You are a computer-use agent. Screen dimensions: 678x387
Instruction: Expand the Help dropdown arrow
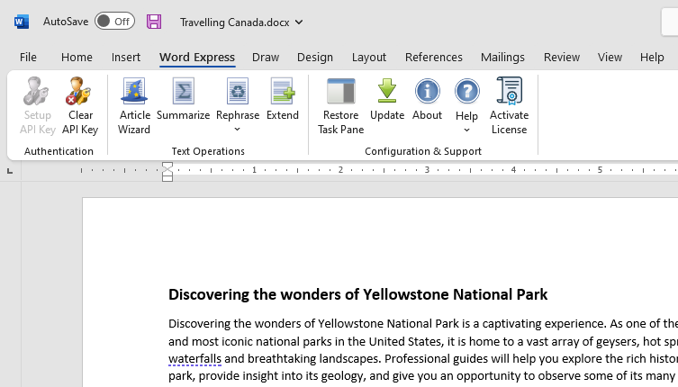[x=466, y=130]
